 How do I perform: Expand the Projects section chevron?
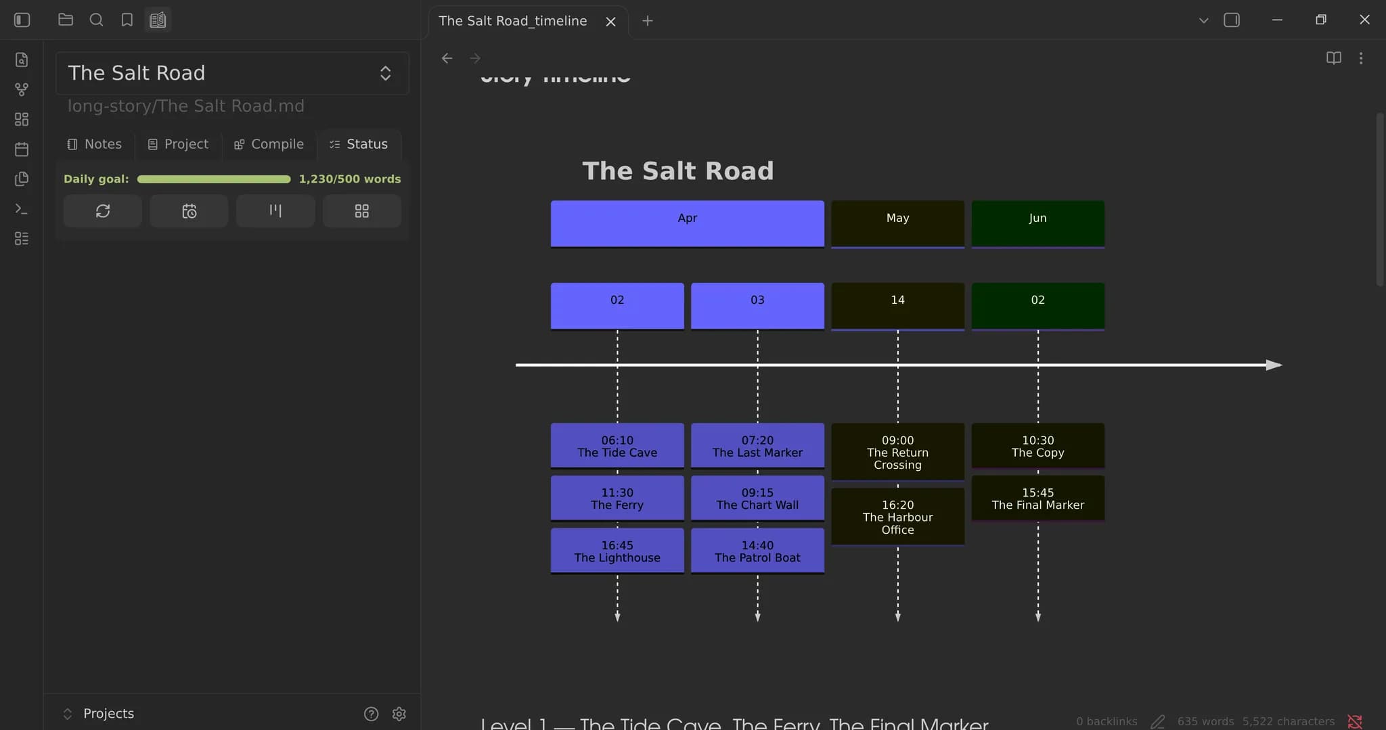68,714
